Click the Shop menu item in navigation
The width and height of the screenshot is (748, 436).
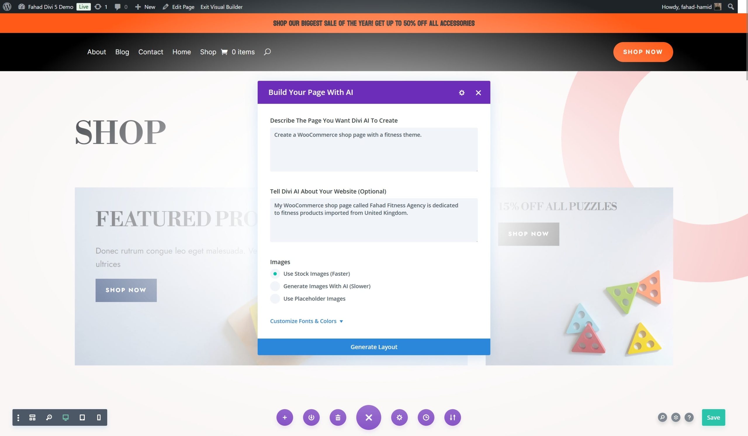(208, 51)
